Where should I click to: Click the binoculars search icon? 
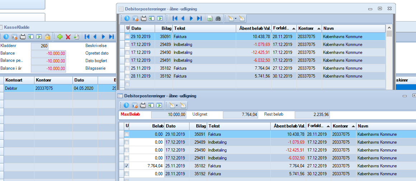218,18
